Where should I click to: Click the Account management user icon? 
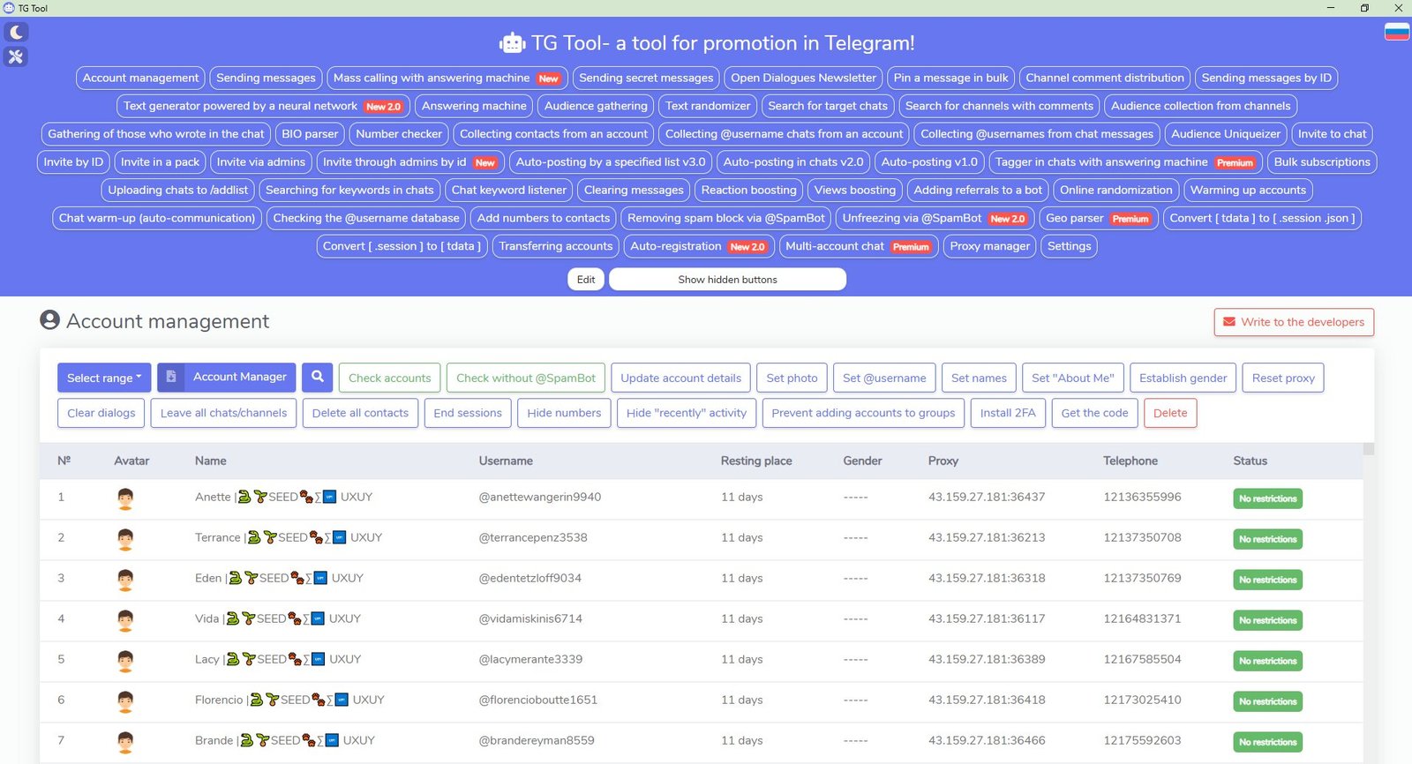[x=49, y=320]
